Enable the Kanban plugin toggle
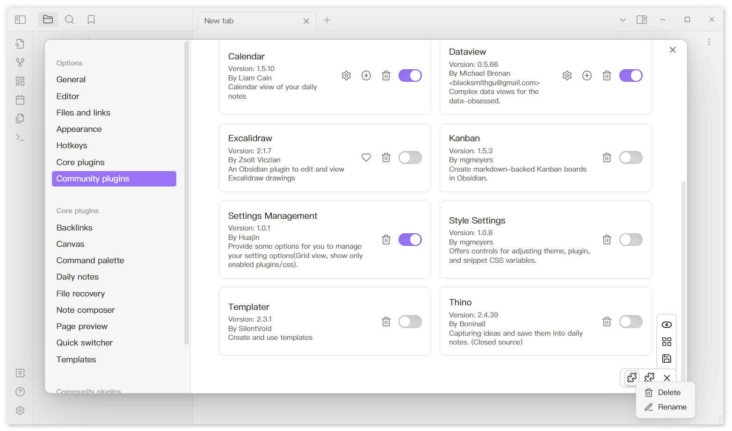This screenshot has width=732, height=431. tap(631, 158)
